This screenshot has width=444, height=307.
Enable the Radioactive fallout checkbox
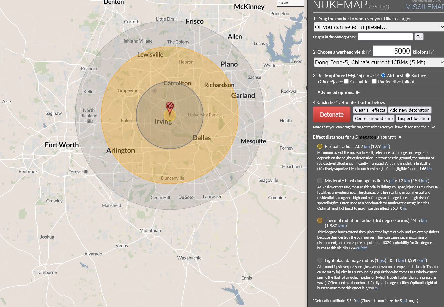pos(374,82)
